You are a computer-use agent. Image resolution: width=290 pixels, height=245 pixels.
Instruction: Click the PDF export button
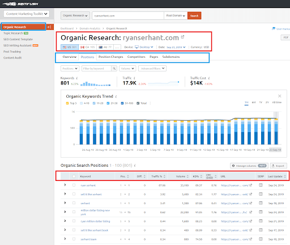tap(286, 37)
